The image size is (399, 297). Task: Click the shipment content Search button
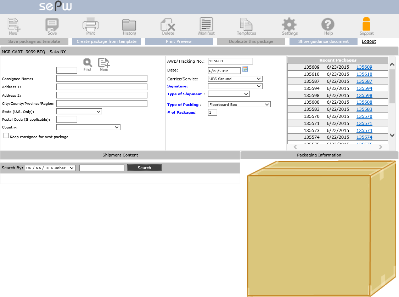click(144, 168)
